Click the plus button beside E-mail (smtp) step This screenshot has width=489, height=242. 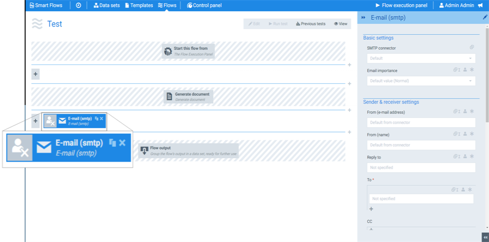[x=36, y=121]
